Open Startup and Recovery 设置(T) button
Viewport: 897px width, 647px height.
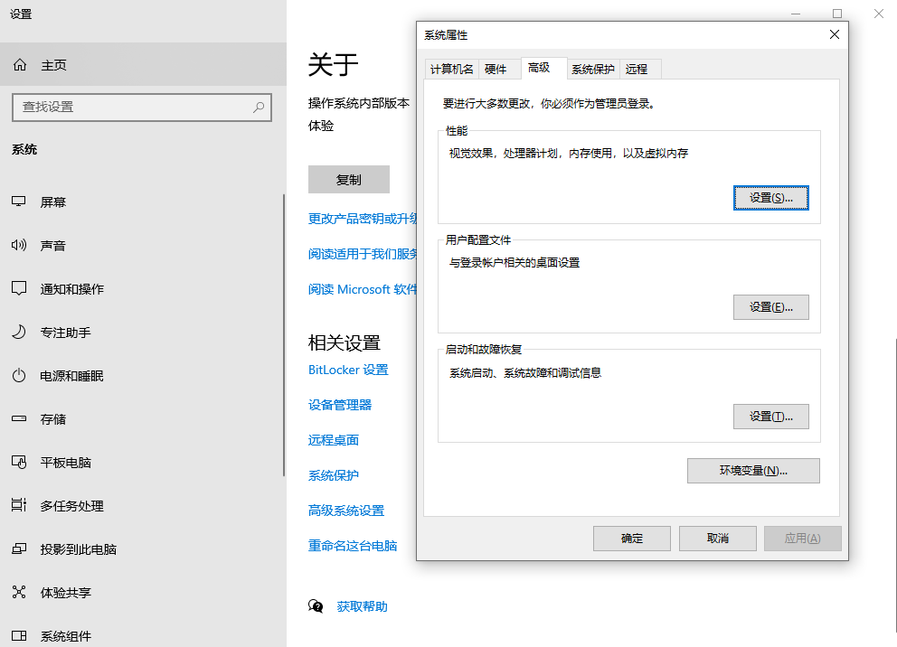[770, 417]
